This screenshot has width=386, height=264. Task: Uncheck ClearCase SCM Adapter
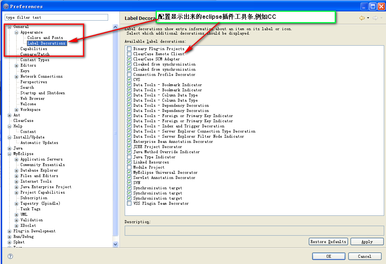tap(129, 59)
